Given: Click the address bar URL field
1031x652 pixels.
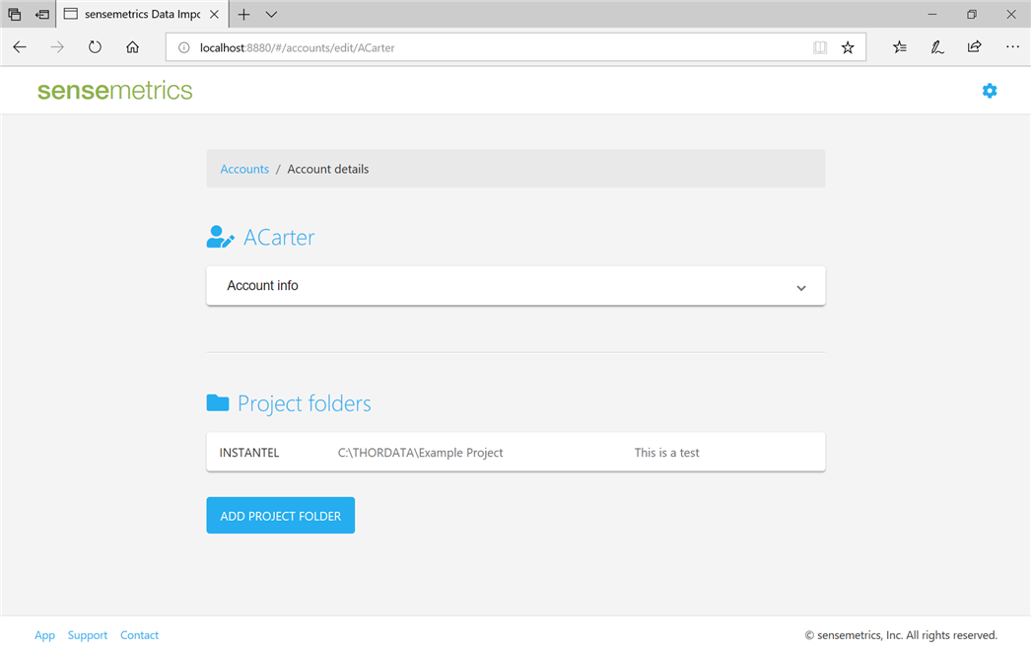Looking at the screenshot, I should tap(493, 47).
